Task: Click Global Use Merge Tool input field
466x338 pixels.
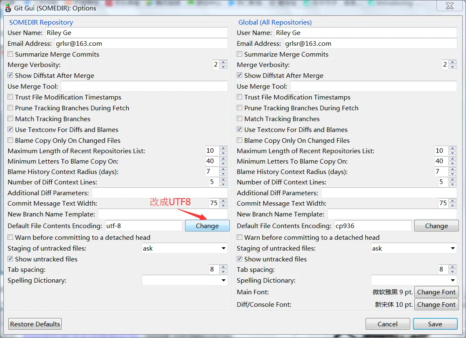Action: coord(373,86)
